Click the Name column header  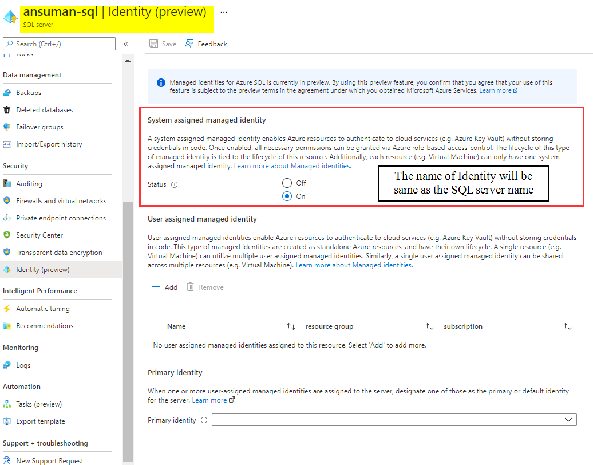pyautogui.click(x=176, y=326)
